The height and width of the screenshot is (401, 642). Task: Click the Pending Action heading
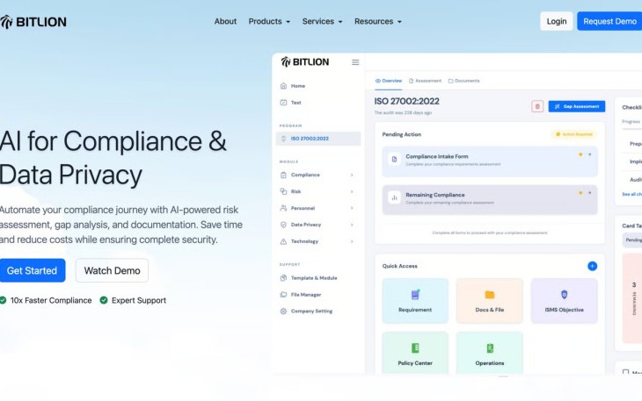coord(402,134)
